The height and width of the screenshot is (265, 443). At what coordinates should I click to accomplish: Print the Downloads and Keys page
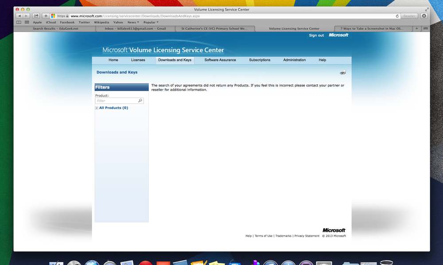[x=343, y=73]
